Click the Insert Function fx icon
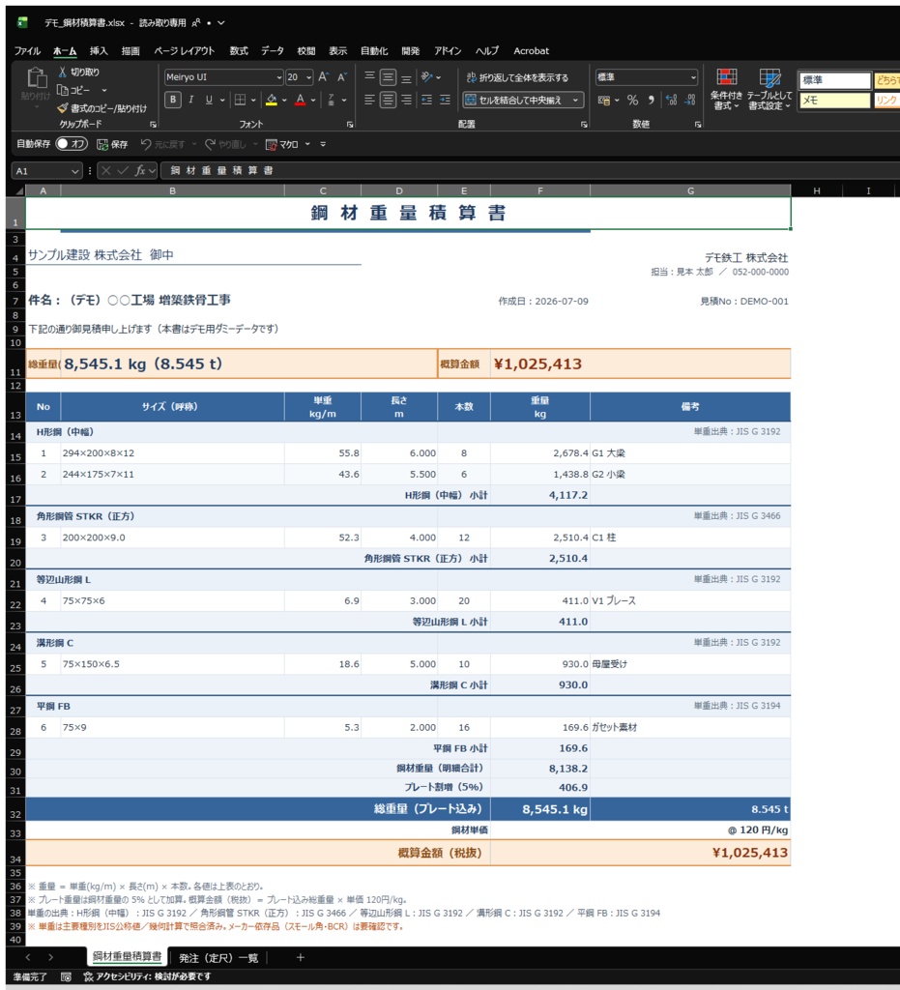Image resolution: width=900 pixels, height=990 pixels. pos(141,170)
